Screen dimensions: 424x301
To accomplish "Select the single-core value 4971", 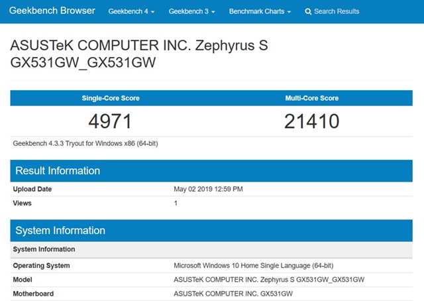I will pos(110,121).
